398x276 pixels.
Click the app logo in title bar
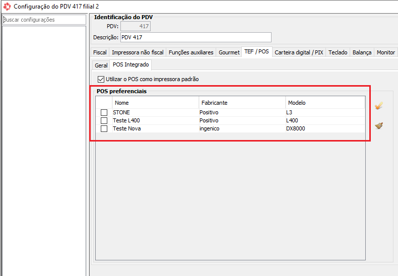pyautogui.click(x=7, y=7)
